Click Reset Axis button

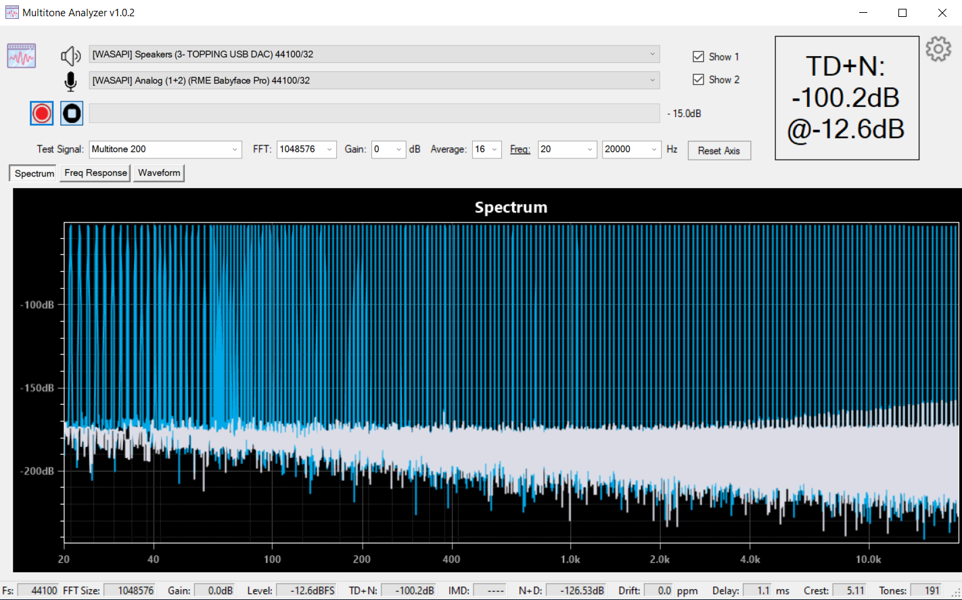(x=719, y=151)
